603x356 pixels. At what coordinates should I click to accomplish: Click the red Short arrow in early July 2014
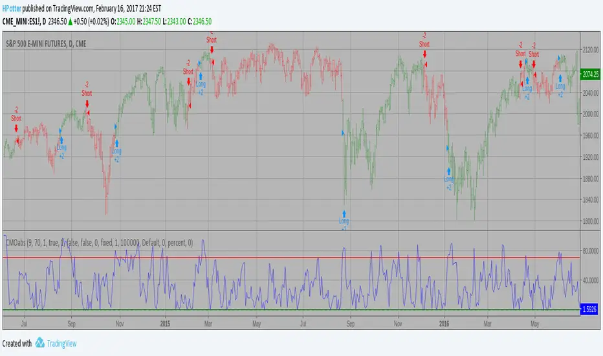16,129
